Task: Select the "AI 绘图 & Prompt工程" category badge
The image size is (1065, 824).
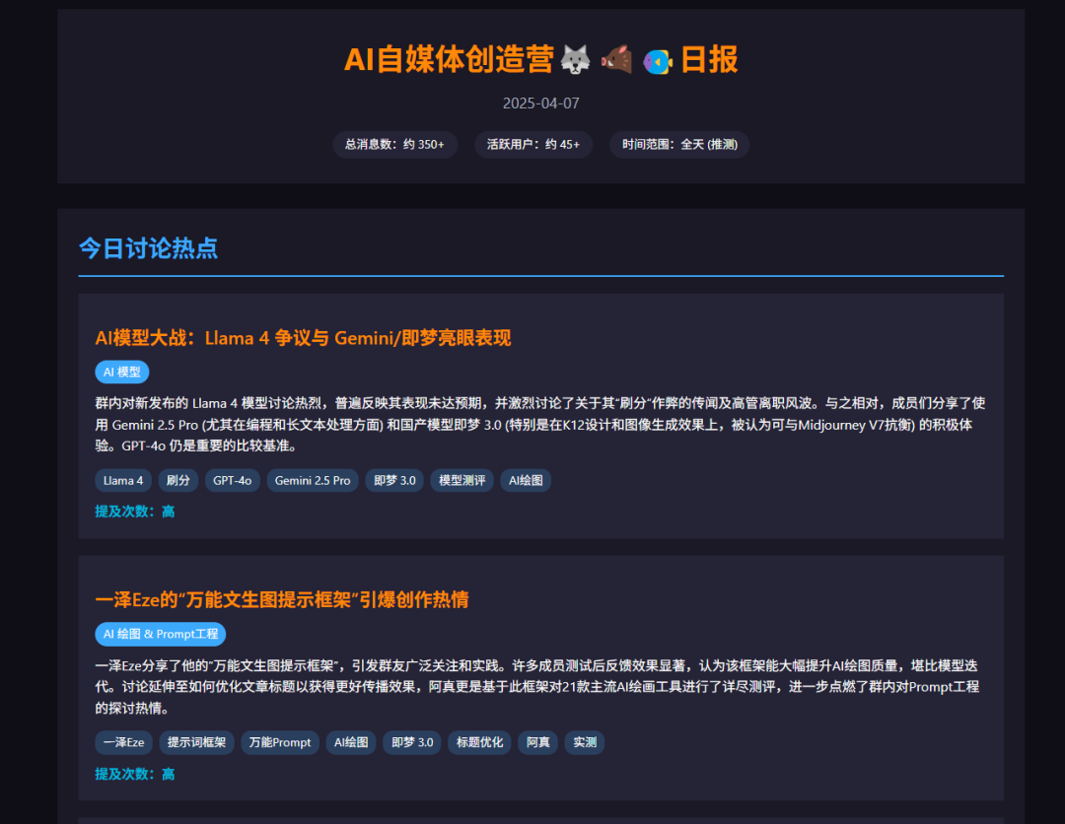Action: pos(160,634)
